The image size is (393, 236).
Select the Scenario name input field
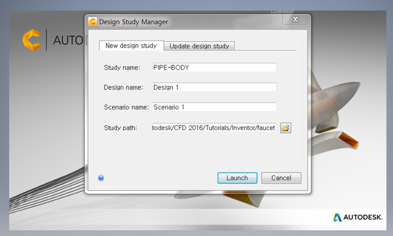[214, 107]
